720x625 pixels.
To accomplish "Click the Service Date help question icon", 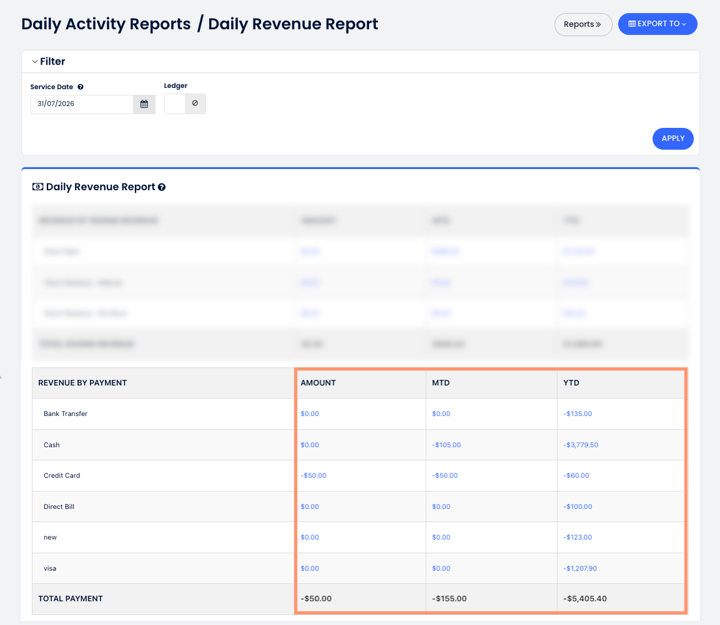I will pyautogui.click(x=81, y=87).
